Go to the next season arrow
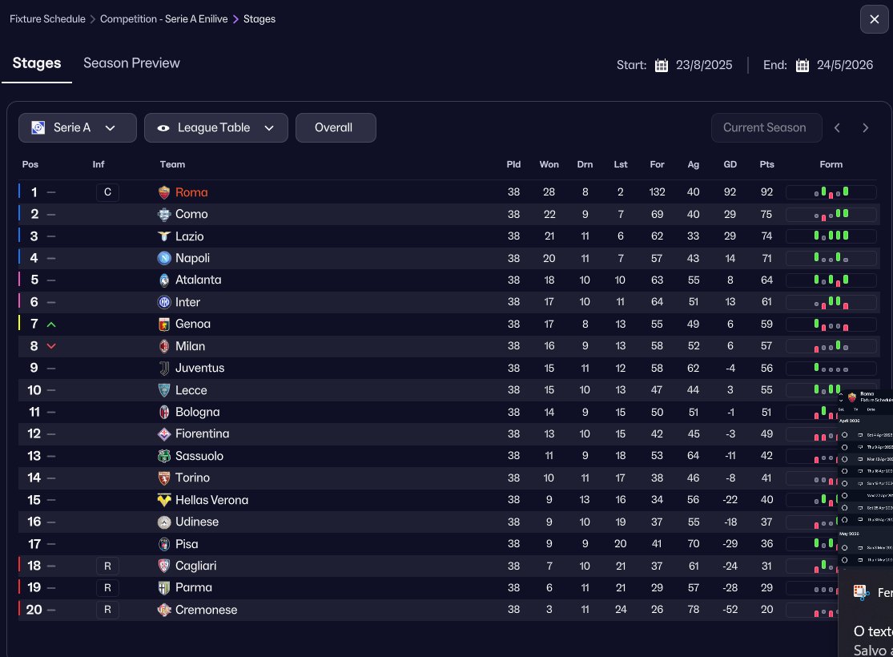893x657 pixels. pos(866,127)
